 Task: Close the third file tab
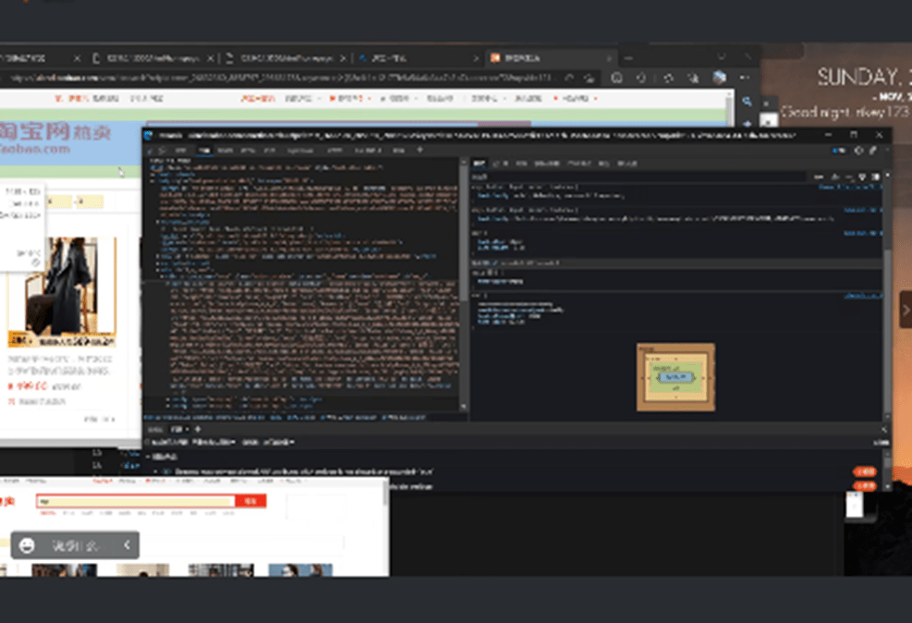[343, 58]
